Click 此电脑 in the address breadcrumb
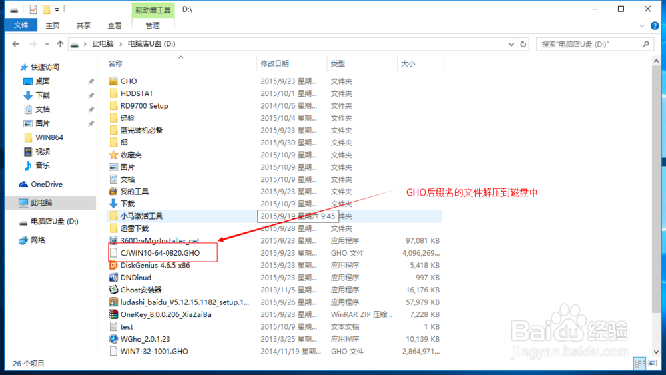Viewport: 666px width, 375px height. 103,44
